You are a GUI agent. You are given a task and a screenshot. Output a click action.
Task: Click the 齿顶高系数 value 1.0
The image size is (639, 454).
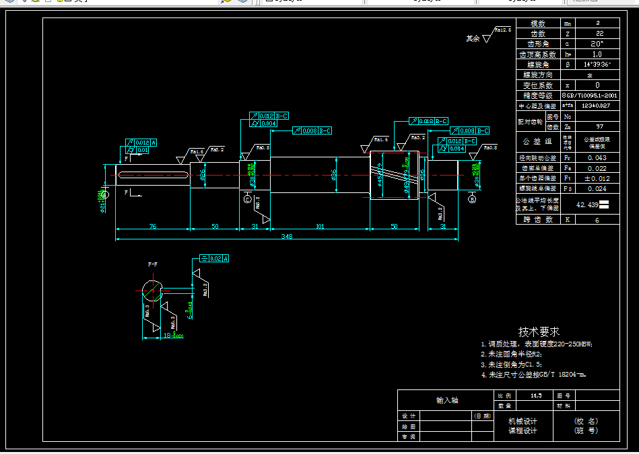(x=597, y=54)
